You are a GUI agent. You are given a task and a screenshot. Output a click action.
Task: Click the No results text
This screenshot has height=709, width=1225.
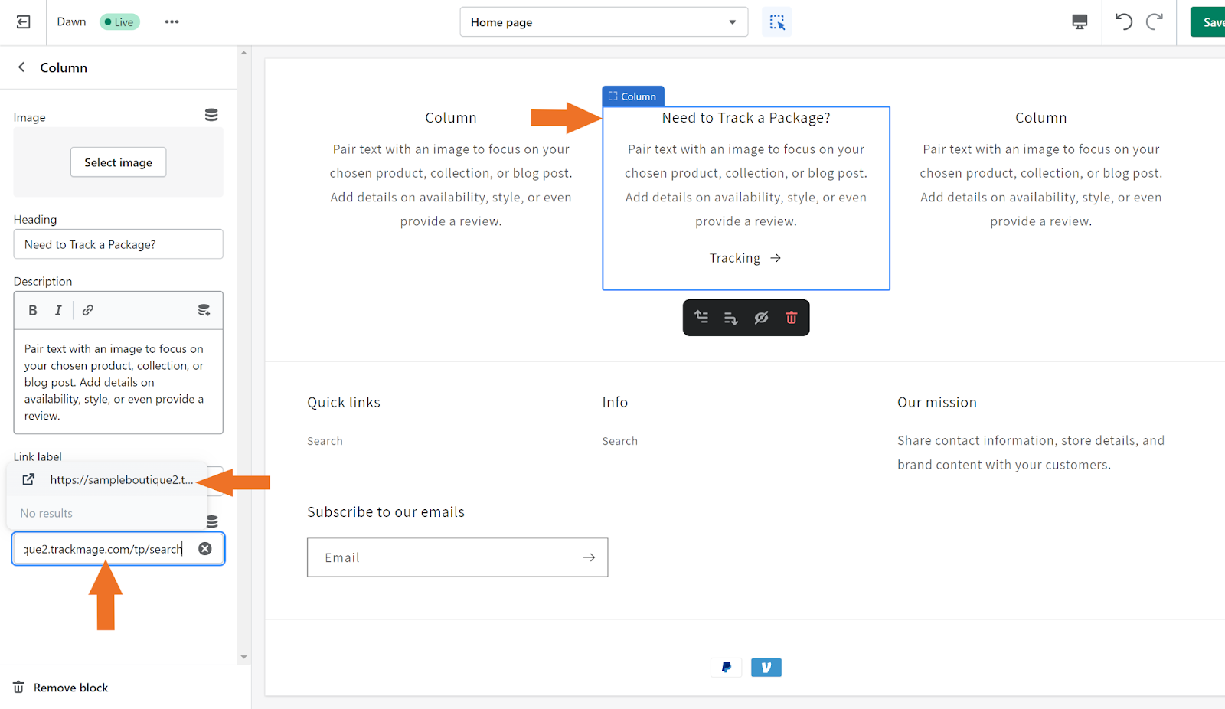coord(47,513)
